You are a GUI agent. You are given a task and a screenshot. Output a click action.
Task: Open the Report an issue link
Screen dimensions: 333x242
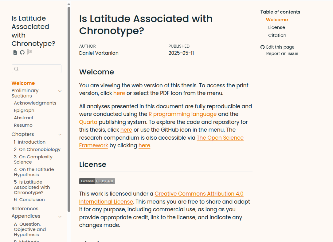point(282,54)
